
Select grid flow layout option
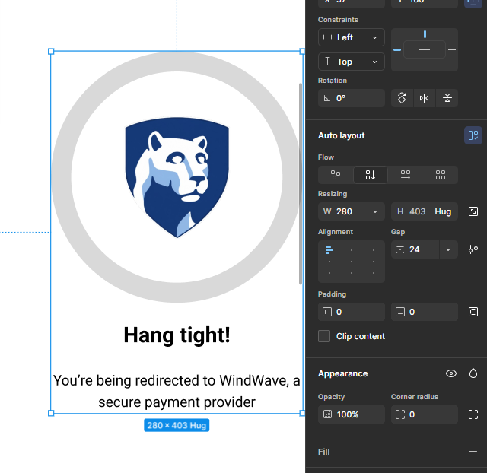pyautogui.click(x=441, y=175)
